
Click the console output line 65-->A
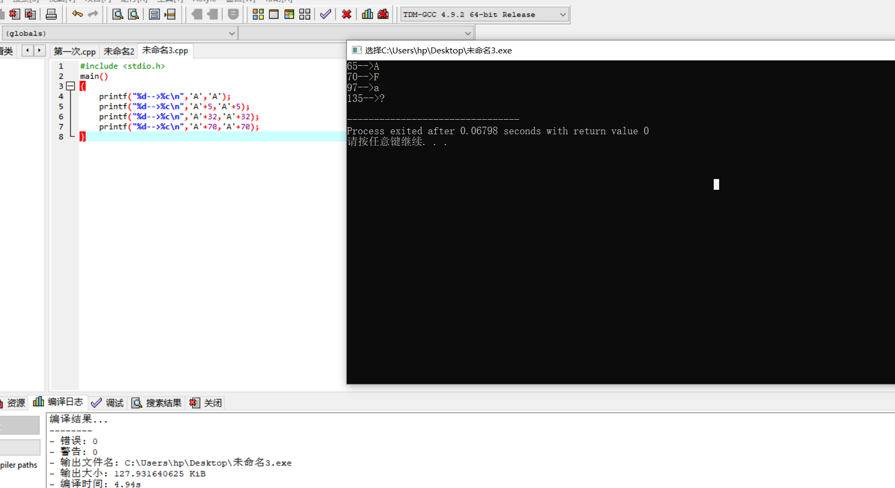pyautogui.click(x=363, y=66)
